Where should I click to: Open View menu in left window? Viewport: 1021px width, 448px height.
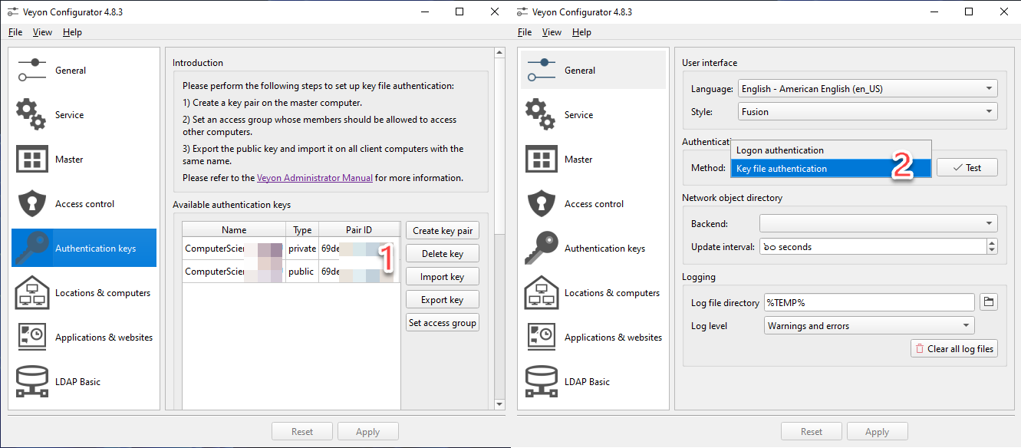43,32
